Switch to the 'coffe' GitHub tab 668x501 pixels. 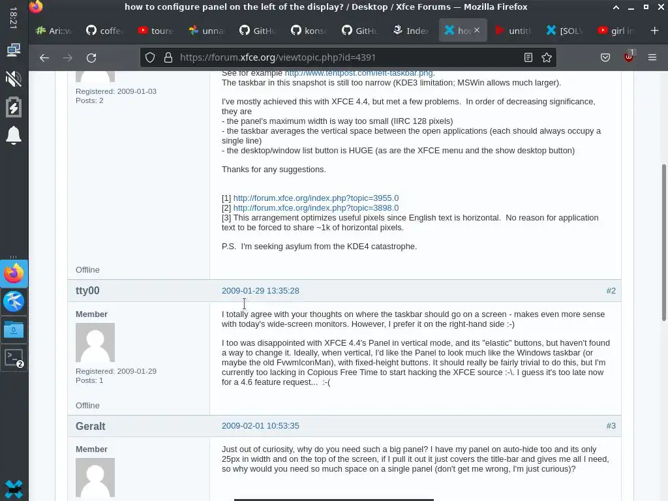[x=104, y=30]
